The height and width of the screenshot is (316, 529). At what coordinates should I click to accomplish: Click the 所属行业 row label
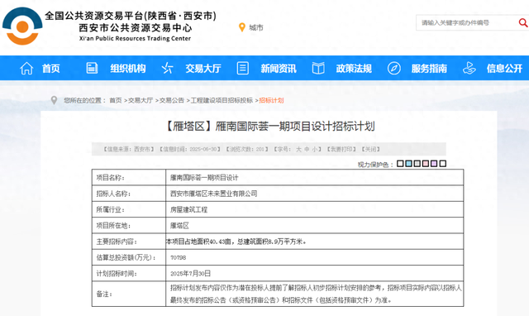point(110,209)
